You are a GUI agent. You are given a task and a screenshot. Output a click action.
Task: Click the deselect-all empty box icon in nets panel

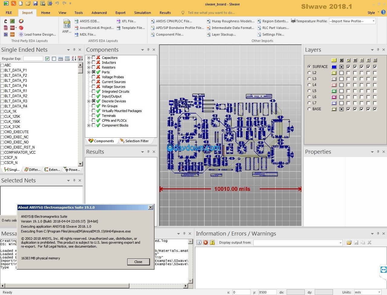[54, 59]
